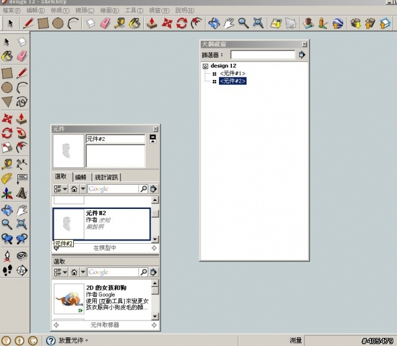The height and width of the screenshot is (346, 397).
Task: Open the 檢視(V) menu
Action: click(60, 11)
